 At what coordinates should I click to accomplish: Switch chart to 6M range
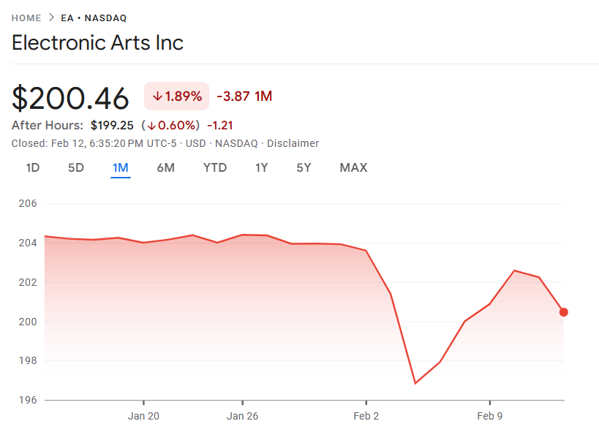click(x=165, y=167)
